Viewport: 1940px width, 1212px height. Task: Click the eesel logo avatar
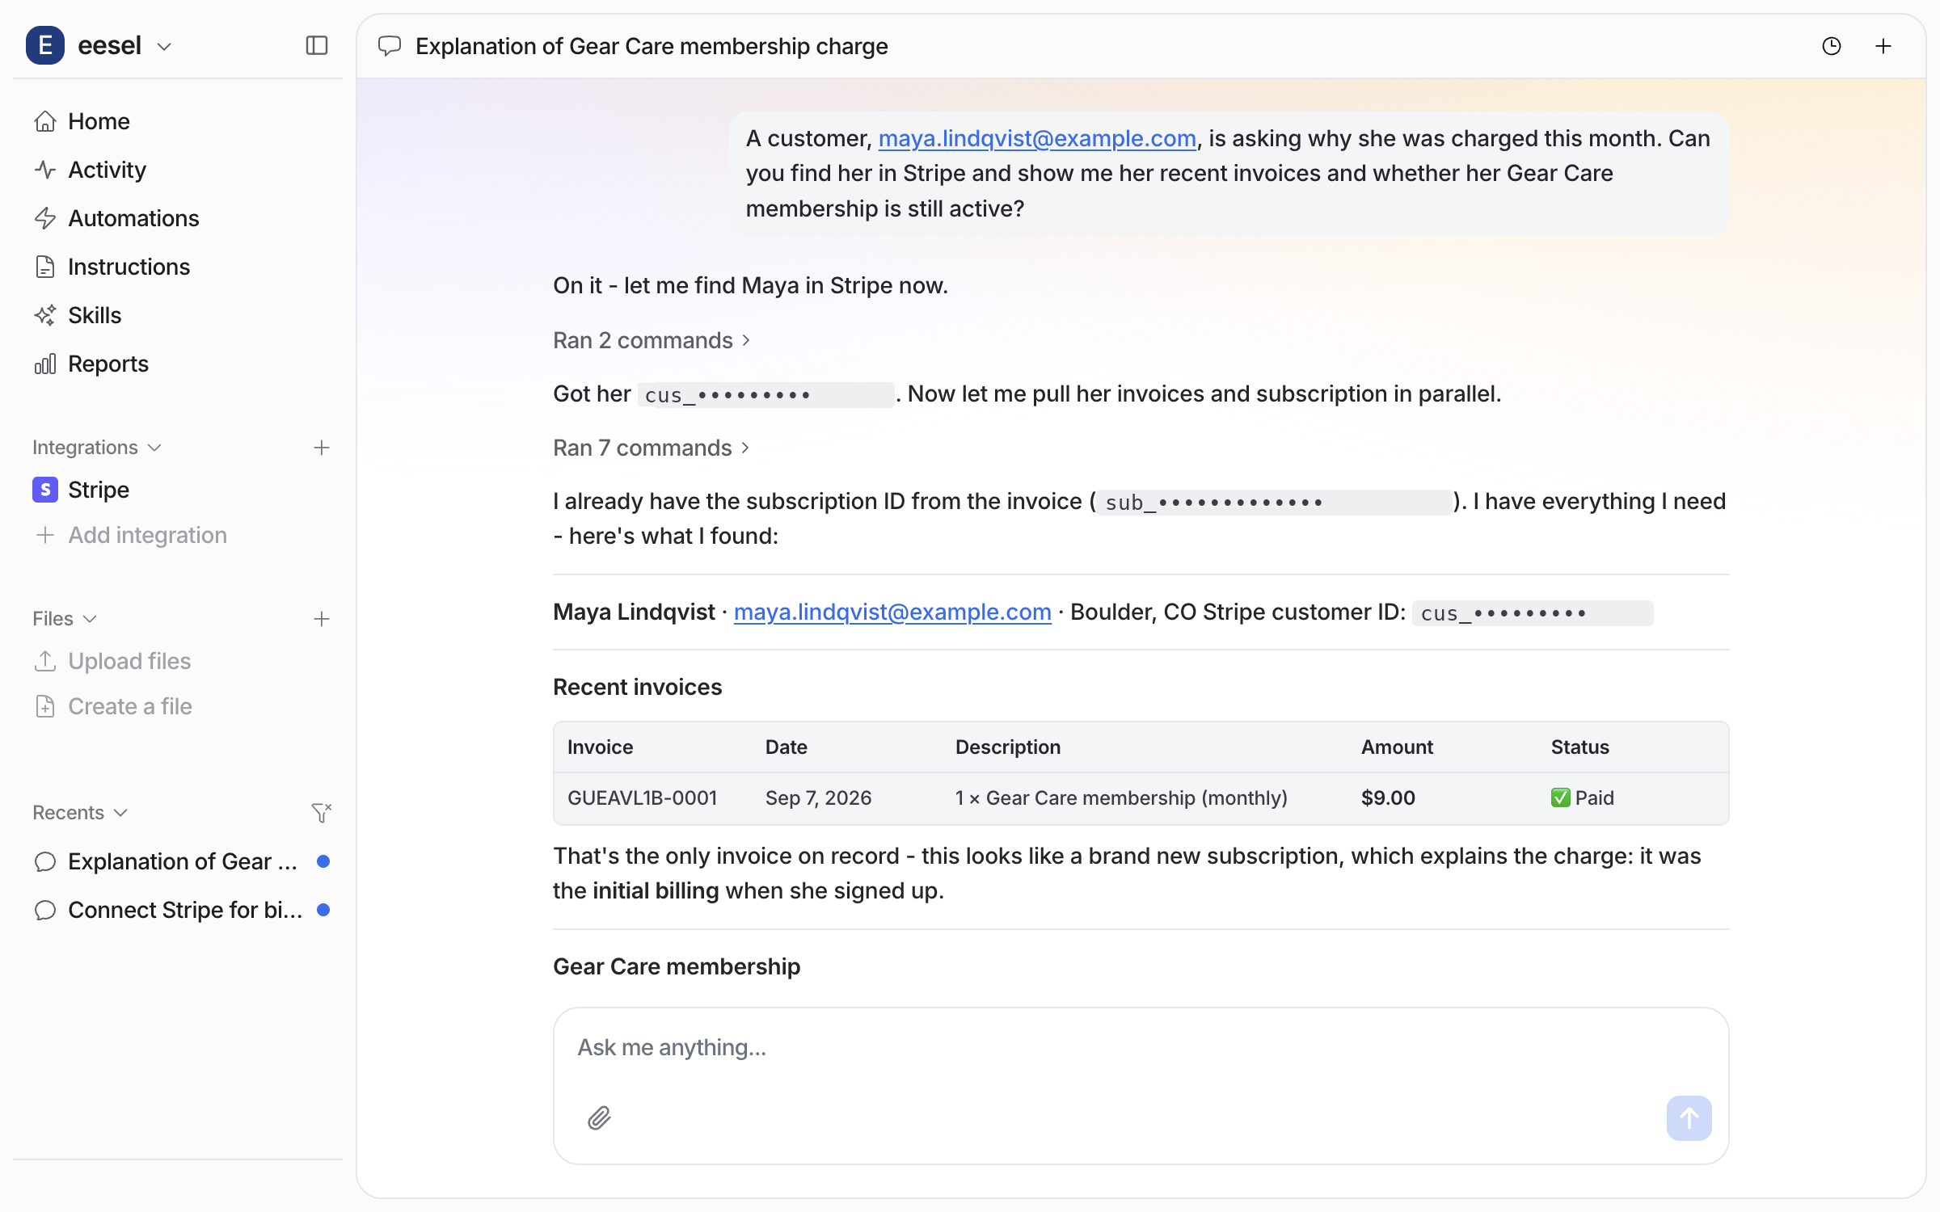(x=45, y=45)
